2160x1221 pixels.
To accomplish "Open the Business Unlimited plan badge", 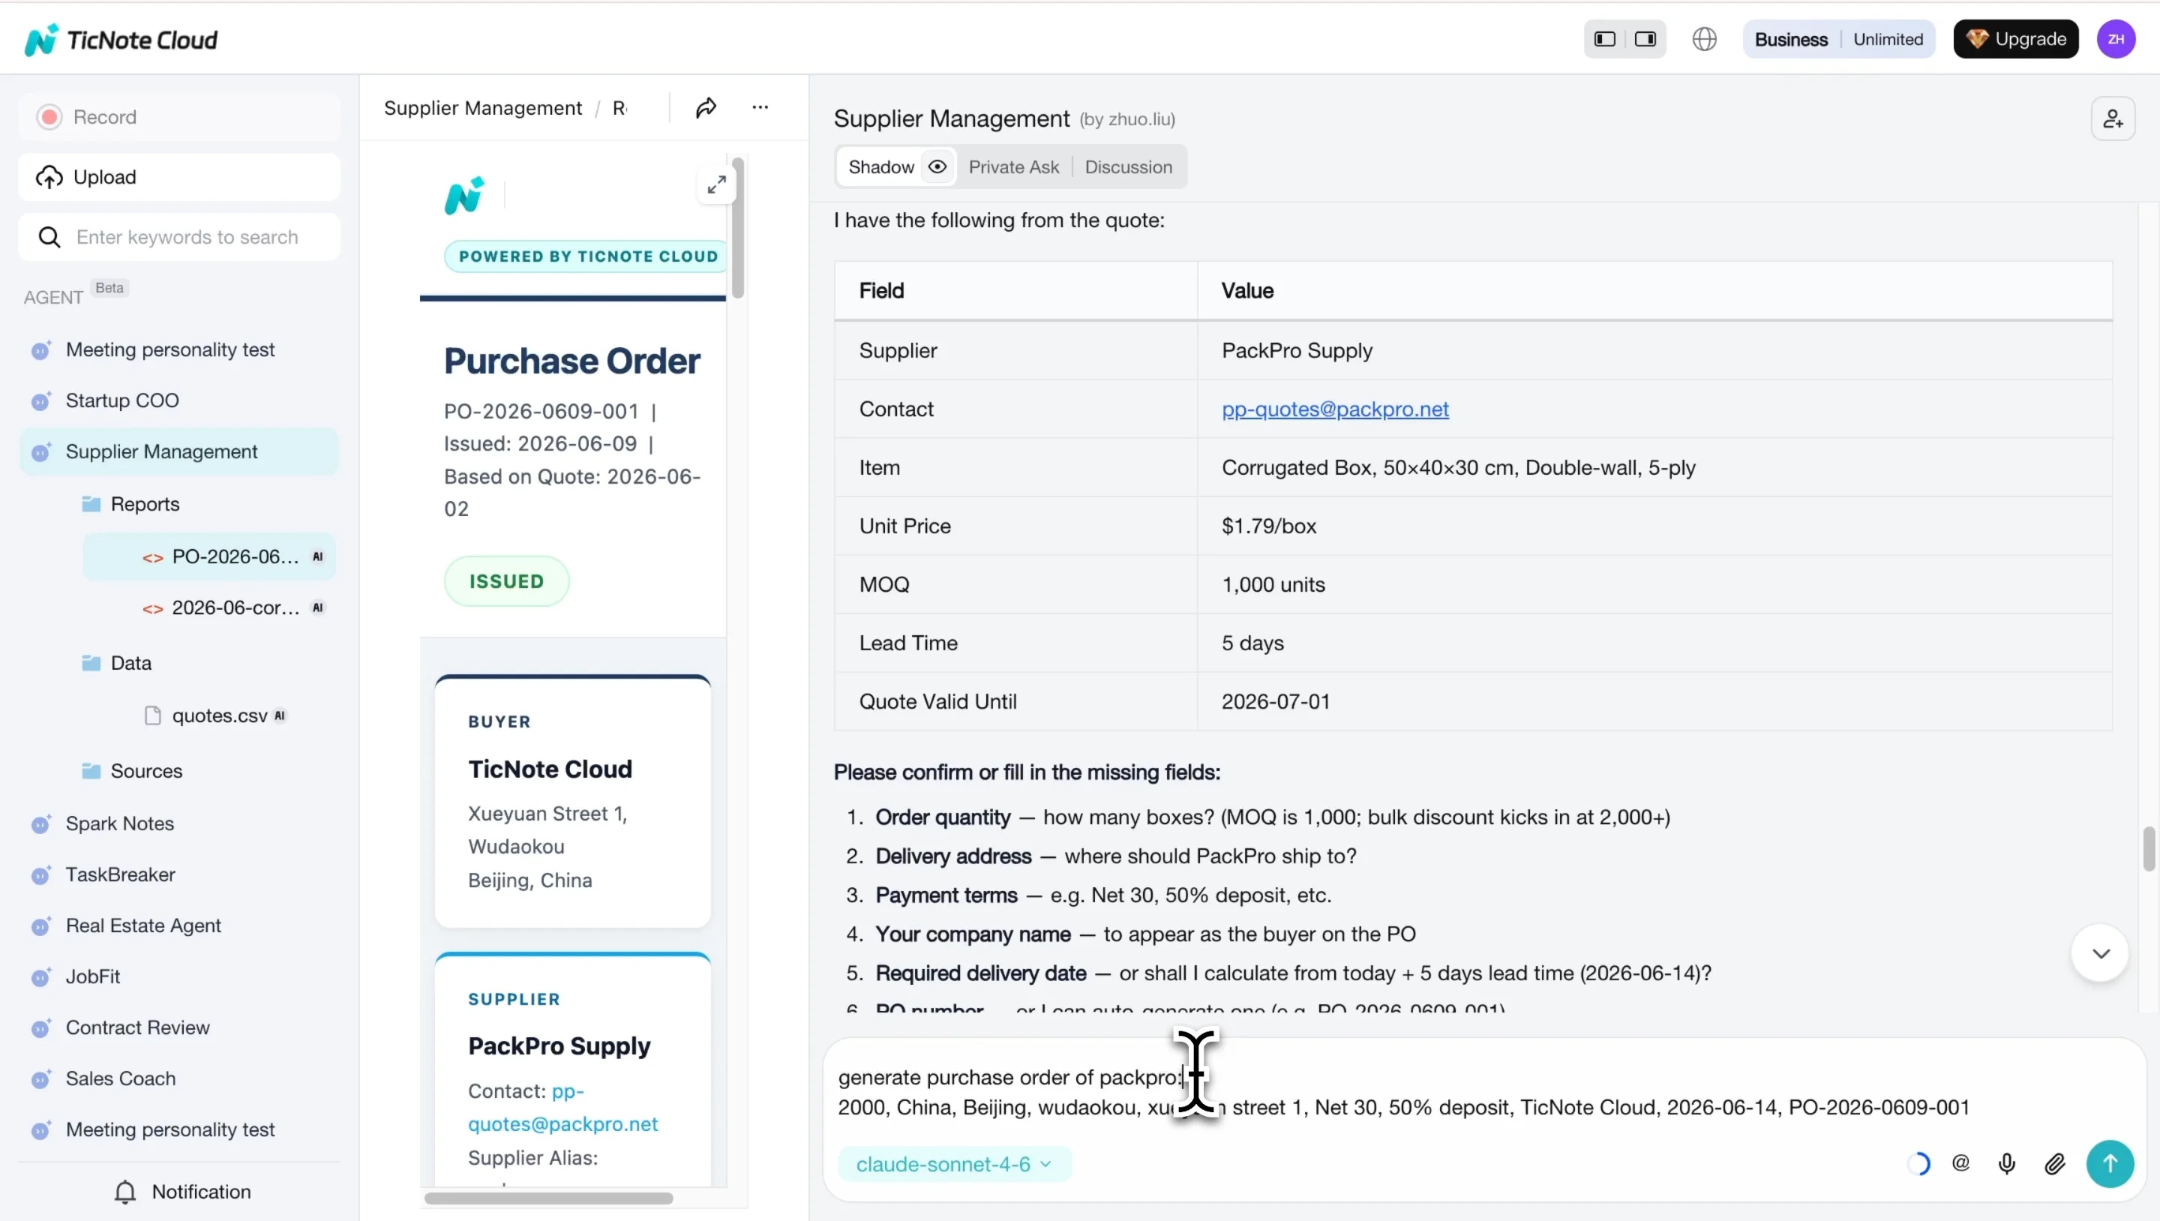I will coord(1838,40).
